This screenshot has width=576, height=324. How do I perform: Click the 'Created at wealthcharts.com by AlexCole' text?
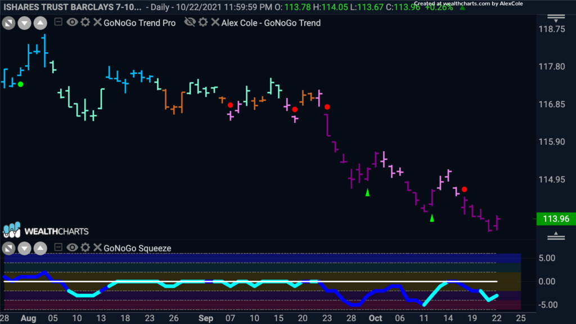tap(469, 4)
